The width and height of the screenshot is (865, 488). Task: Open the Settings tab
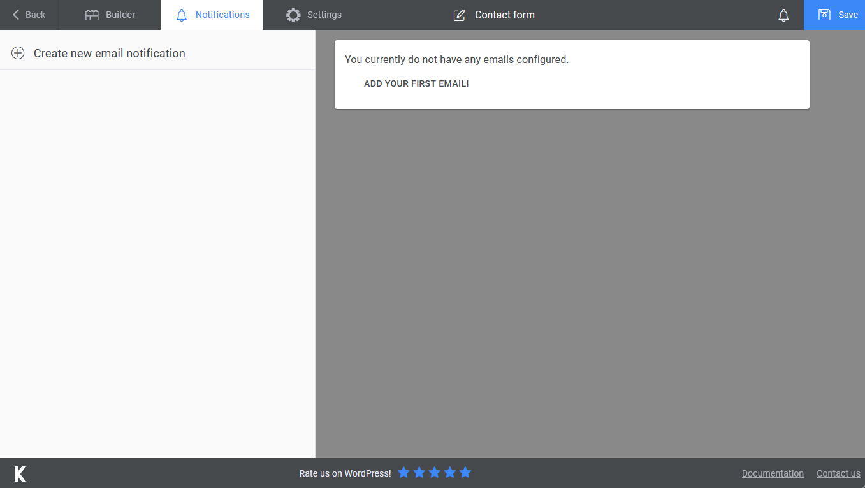(x=314, y=15)
